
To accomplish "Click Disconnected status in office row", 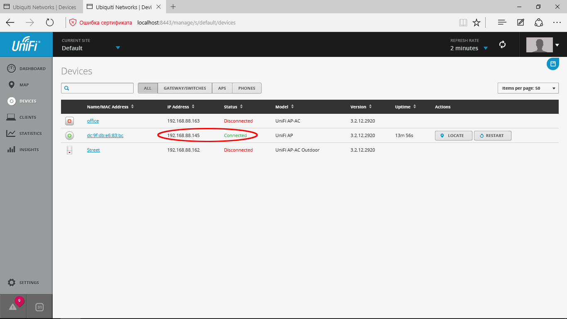I will 238,121.
